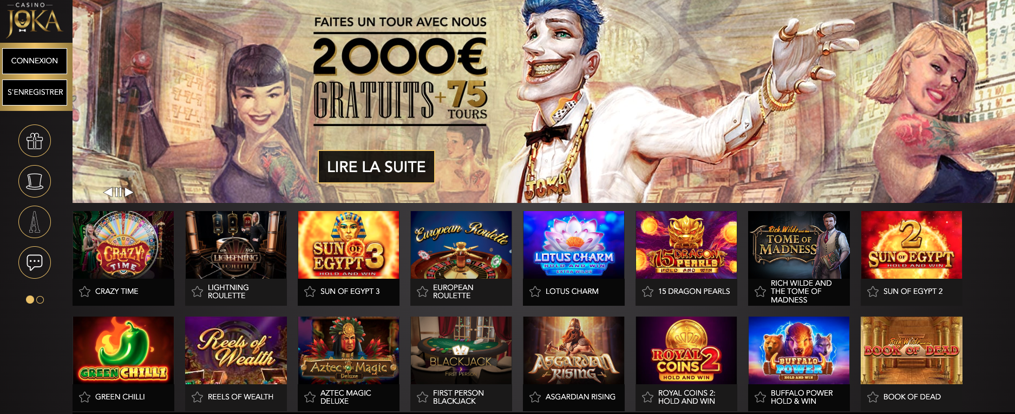The height and width of the screenshot is (414, 1015).
Task: Mark Book of Dead as favorite
Action: pyautogui.click(x=873, y=397)
